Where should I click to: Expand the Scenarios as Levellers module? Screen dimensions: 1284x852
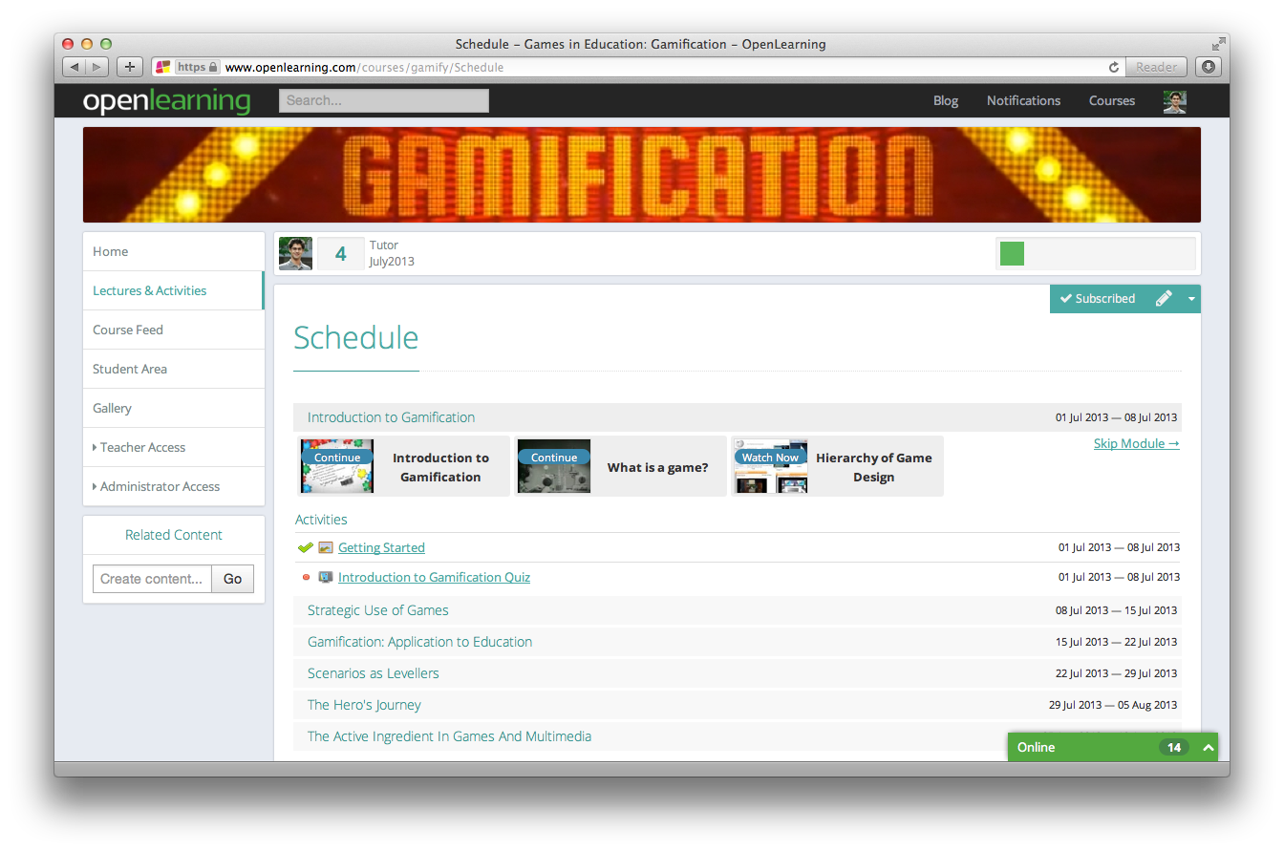[738, 673]
